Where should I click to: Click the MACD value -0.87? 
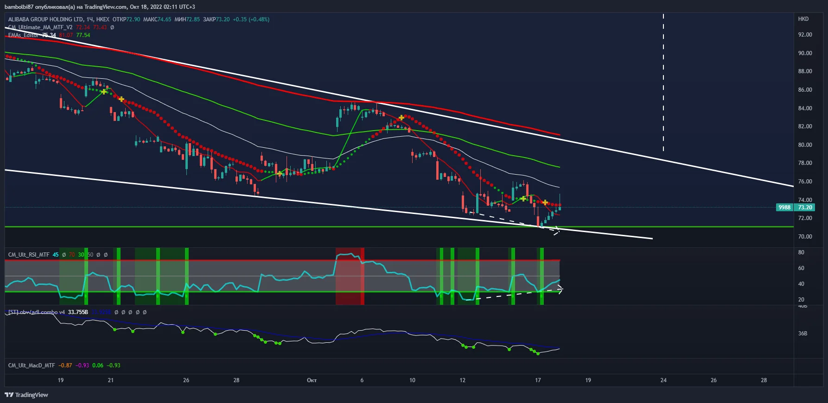pos(65,365)
